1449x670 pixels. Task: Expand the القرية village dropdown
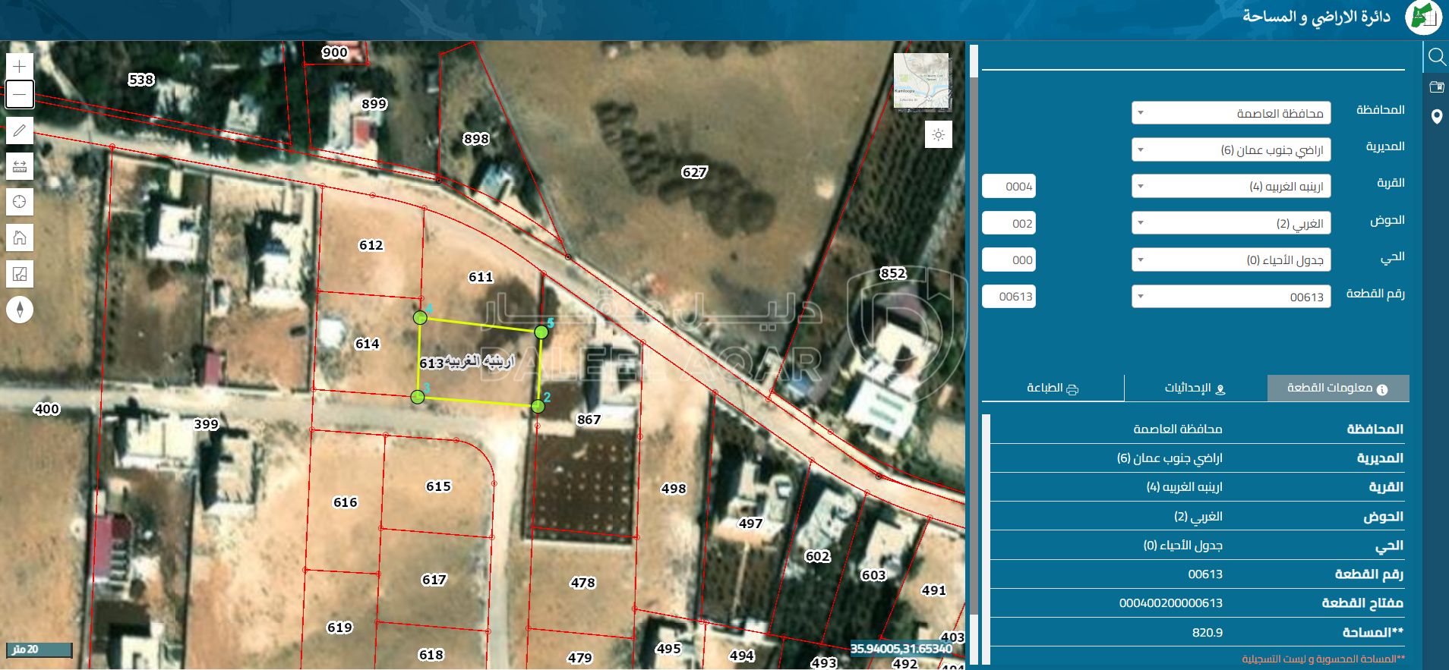tap(1230, 186)
